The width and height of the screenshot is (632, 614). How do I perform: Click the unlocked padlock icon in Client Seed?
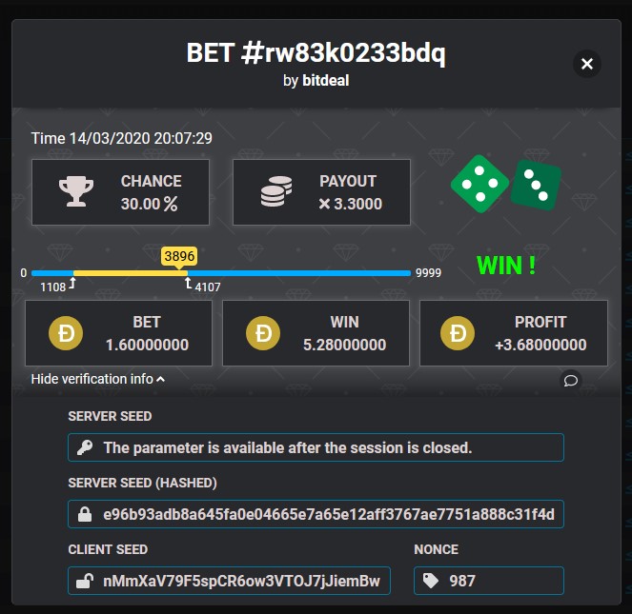pyautogui.click(x=85, y=581)
